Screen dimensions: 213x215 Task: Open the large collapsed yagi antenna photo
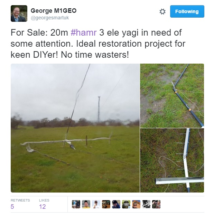tap(75, 128)
